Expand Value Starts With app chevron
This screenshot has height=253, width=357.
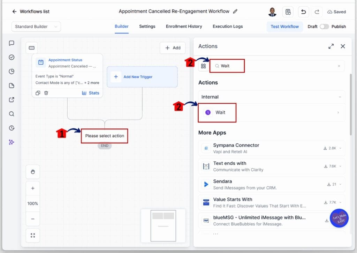(x=340, y=202)
